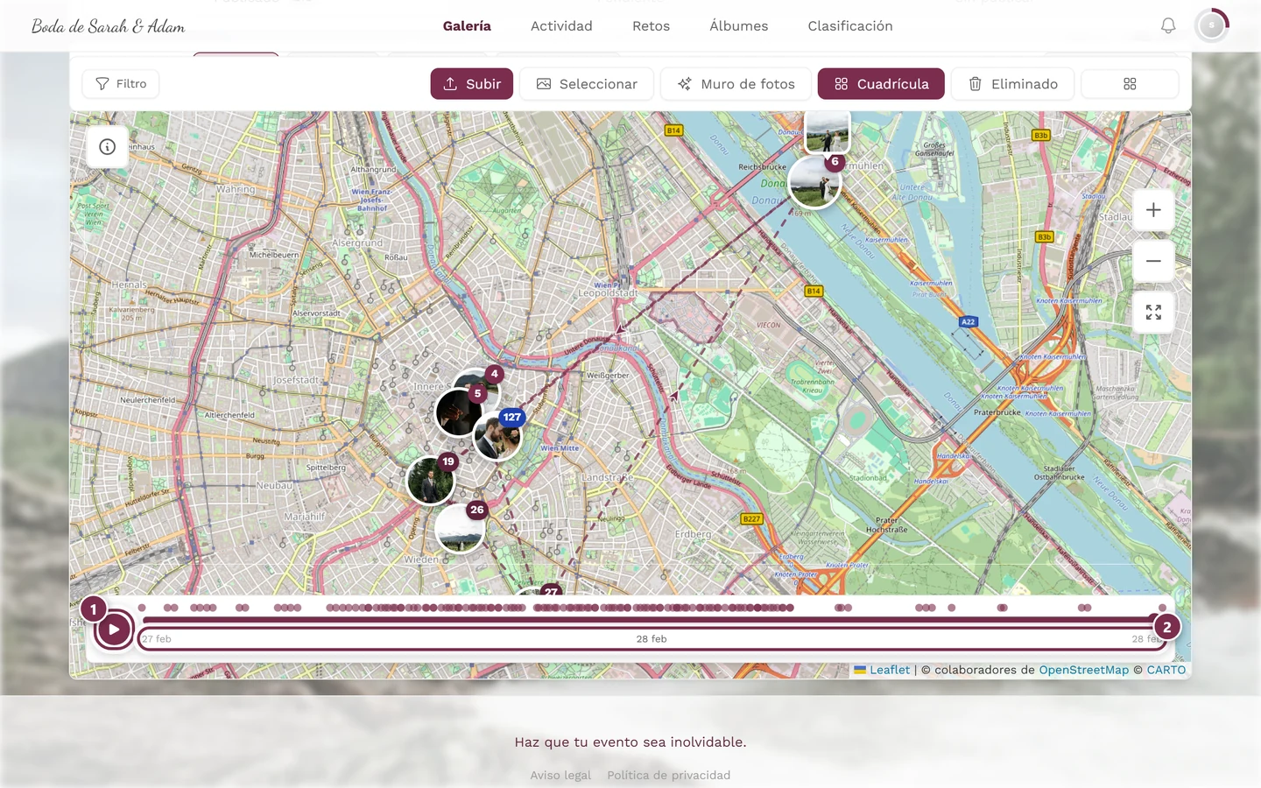Open the Clasificación tab
The image size is (1261, 788).
(x=850, y=26)
